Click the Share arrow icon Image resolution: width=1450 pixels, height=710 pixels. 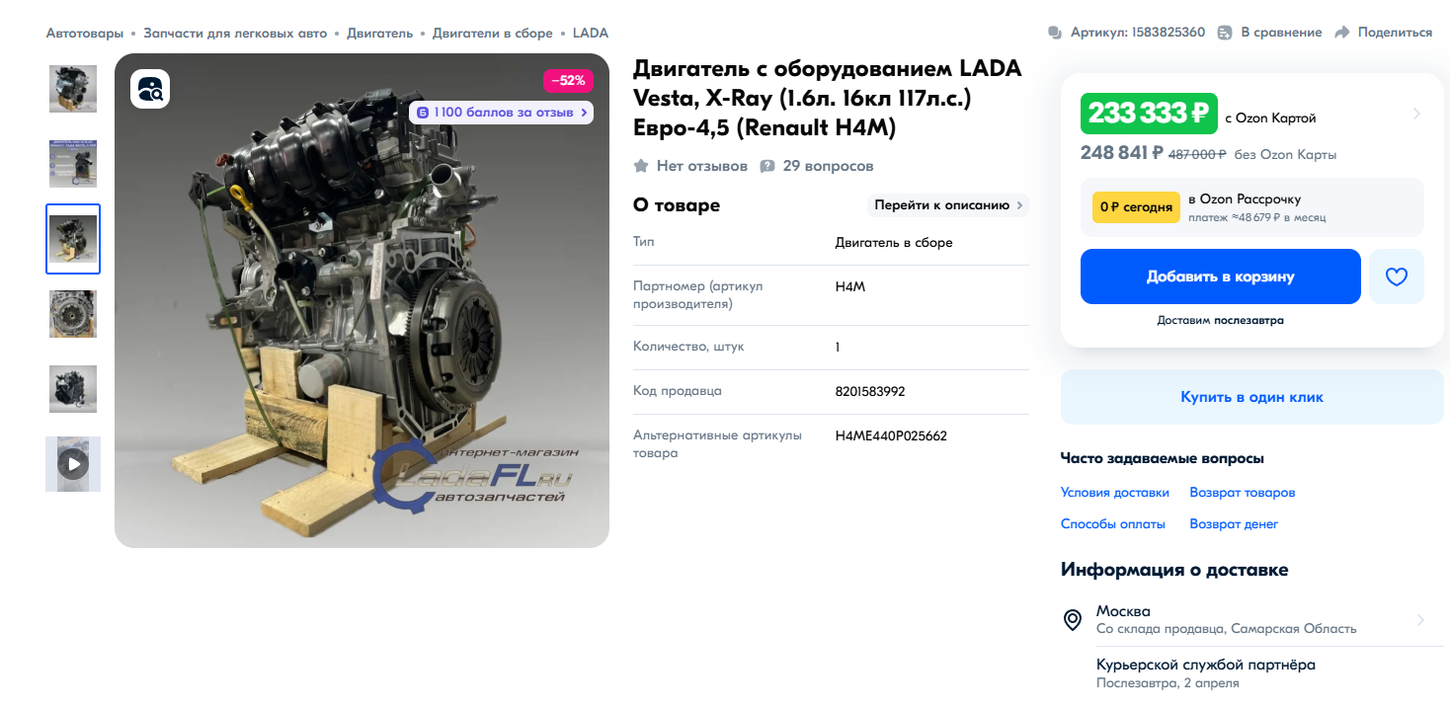tap(1341, 33)
